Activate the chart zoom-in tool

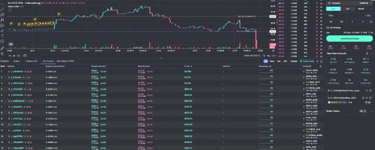[x=2, y=54]
